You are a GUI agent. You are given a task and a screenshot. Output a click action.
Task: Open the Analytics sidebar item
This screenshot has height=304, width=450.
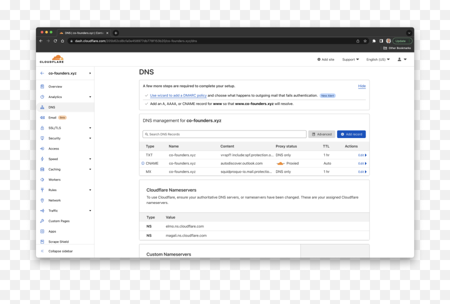pyautogui.click(x=55, y=96)
